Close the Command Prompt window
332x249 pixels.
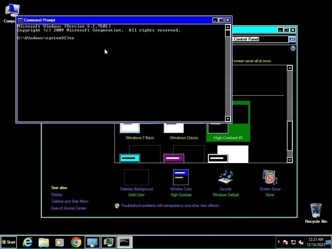point(227,20)
